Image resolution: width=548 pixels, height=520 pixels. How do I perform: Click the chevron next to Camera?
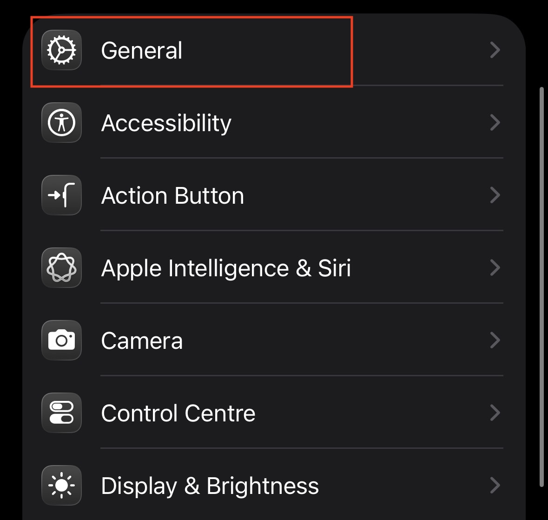[495, 340]
